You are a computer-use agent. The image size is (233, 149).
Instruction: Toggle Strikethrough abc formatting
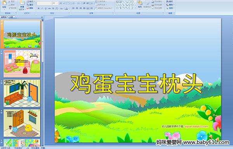[49, 9]
